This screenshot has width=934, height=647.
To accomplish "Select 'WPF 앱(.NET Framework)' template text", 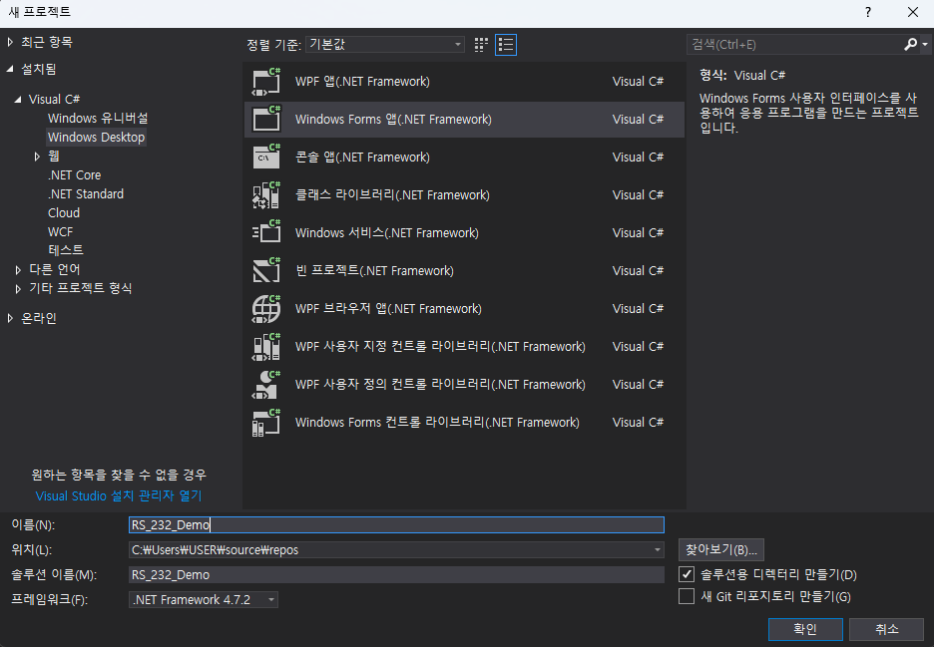I will (x=362, y=82).
